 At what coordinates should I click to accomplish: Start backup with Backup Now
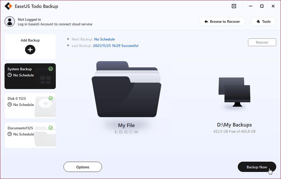click(x=257, y=167)
